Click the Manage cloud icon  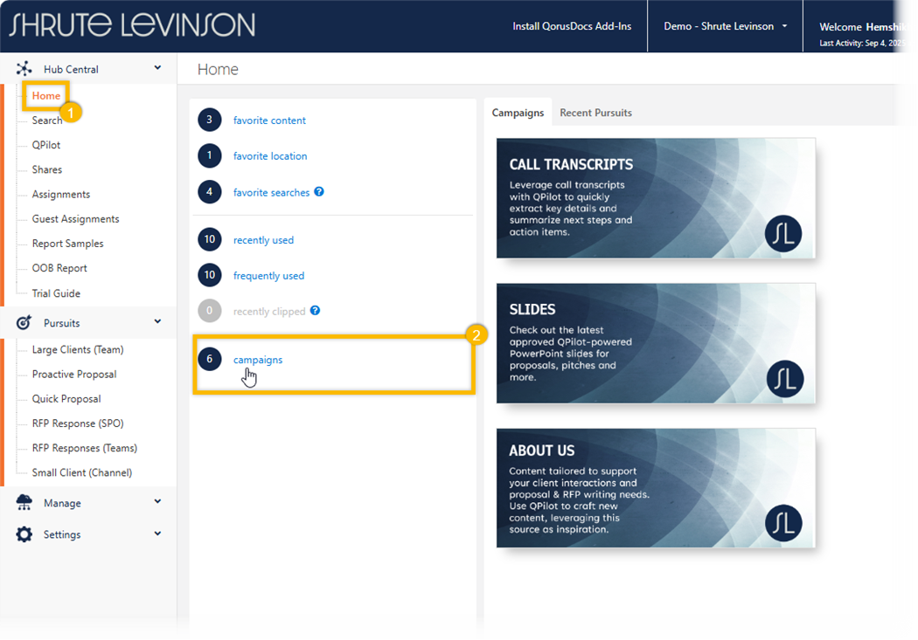click(x=24, y=503)
